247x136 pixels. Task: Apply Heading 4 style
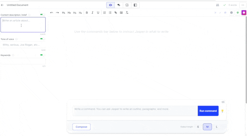coord(80,13)
